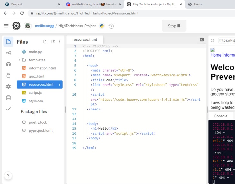Click the browser address bar URL
The image size is (235, 184).
[87, 13]
